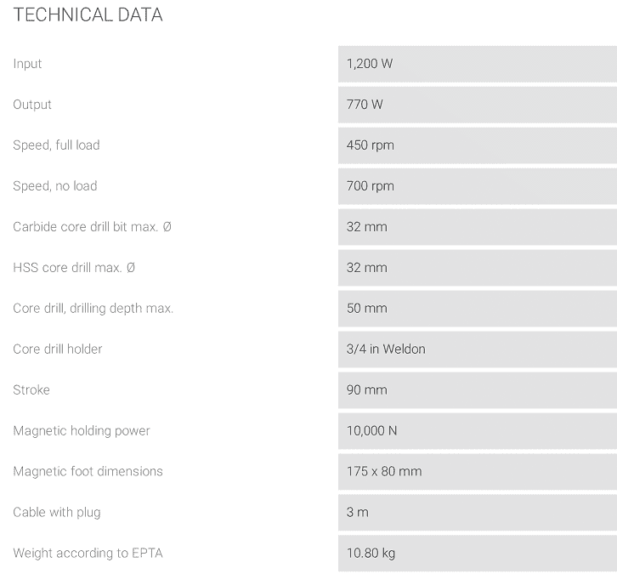Click the HSS core drill max label
The width and height of the screenshot is (617, 574).
click(x=74, y=268)
